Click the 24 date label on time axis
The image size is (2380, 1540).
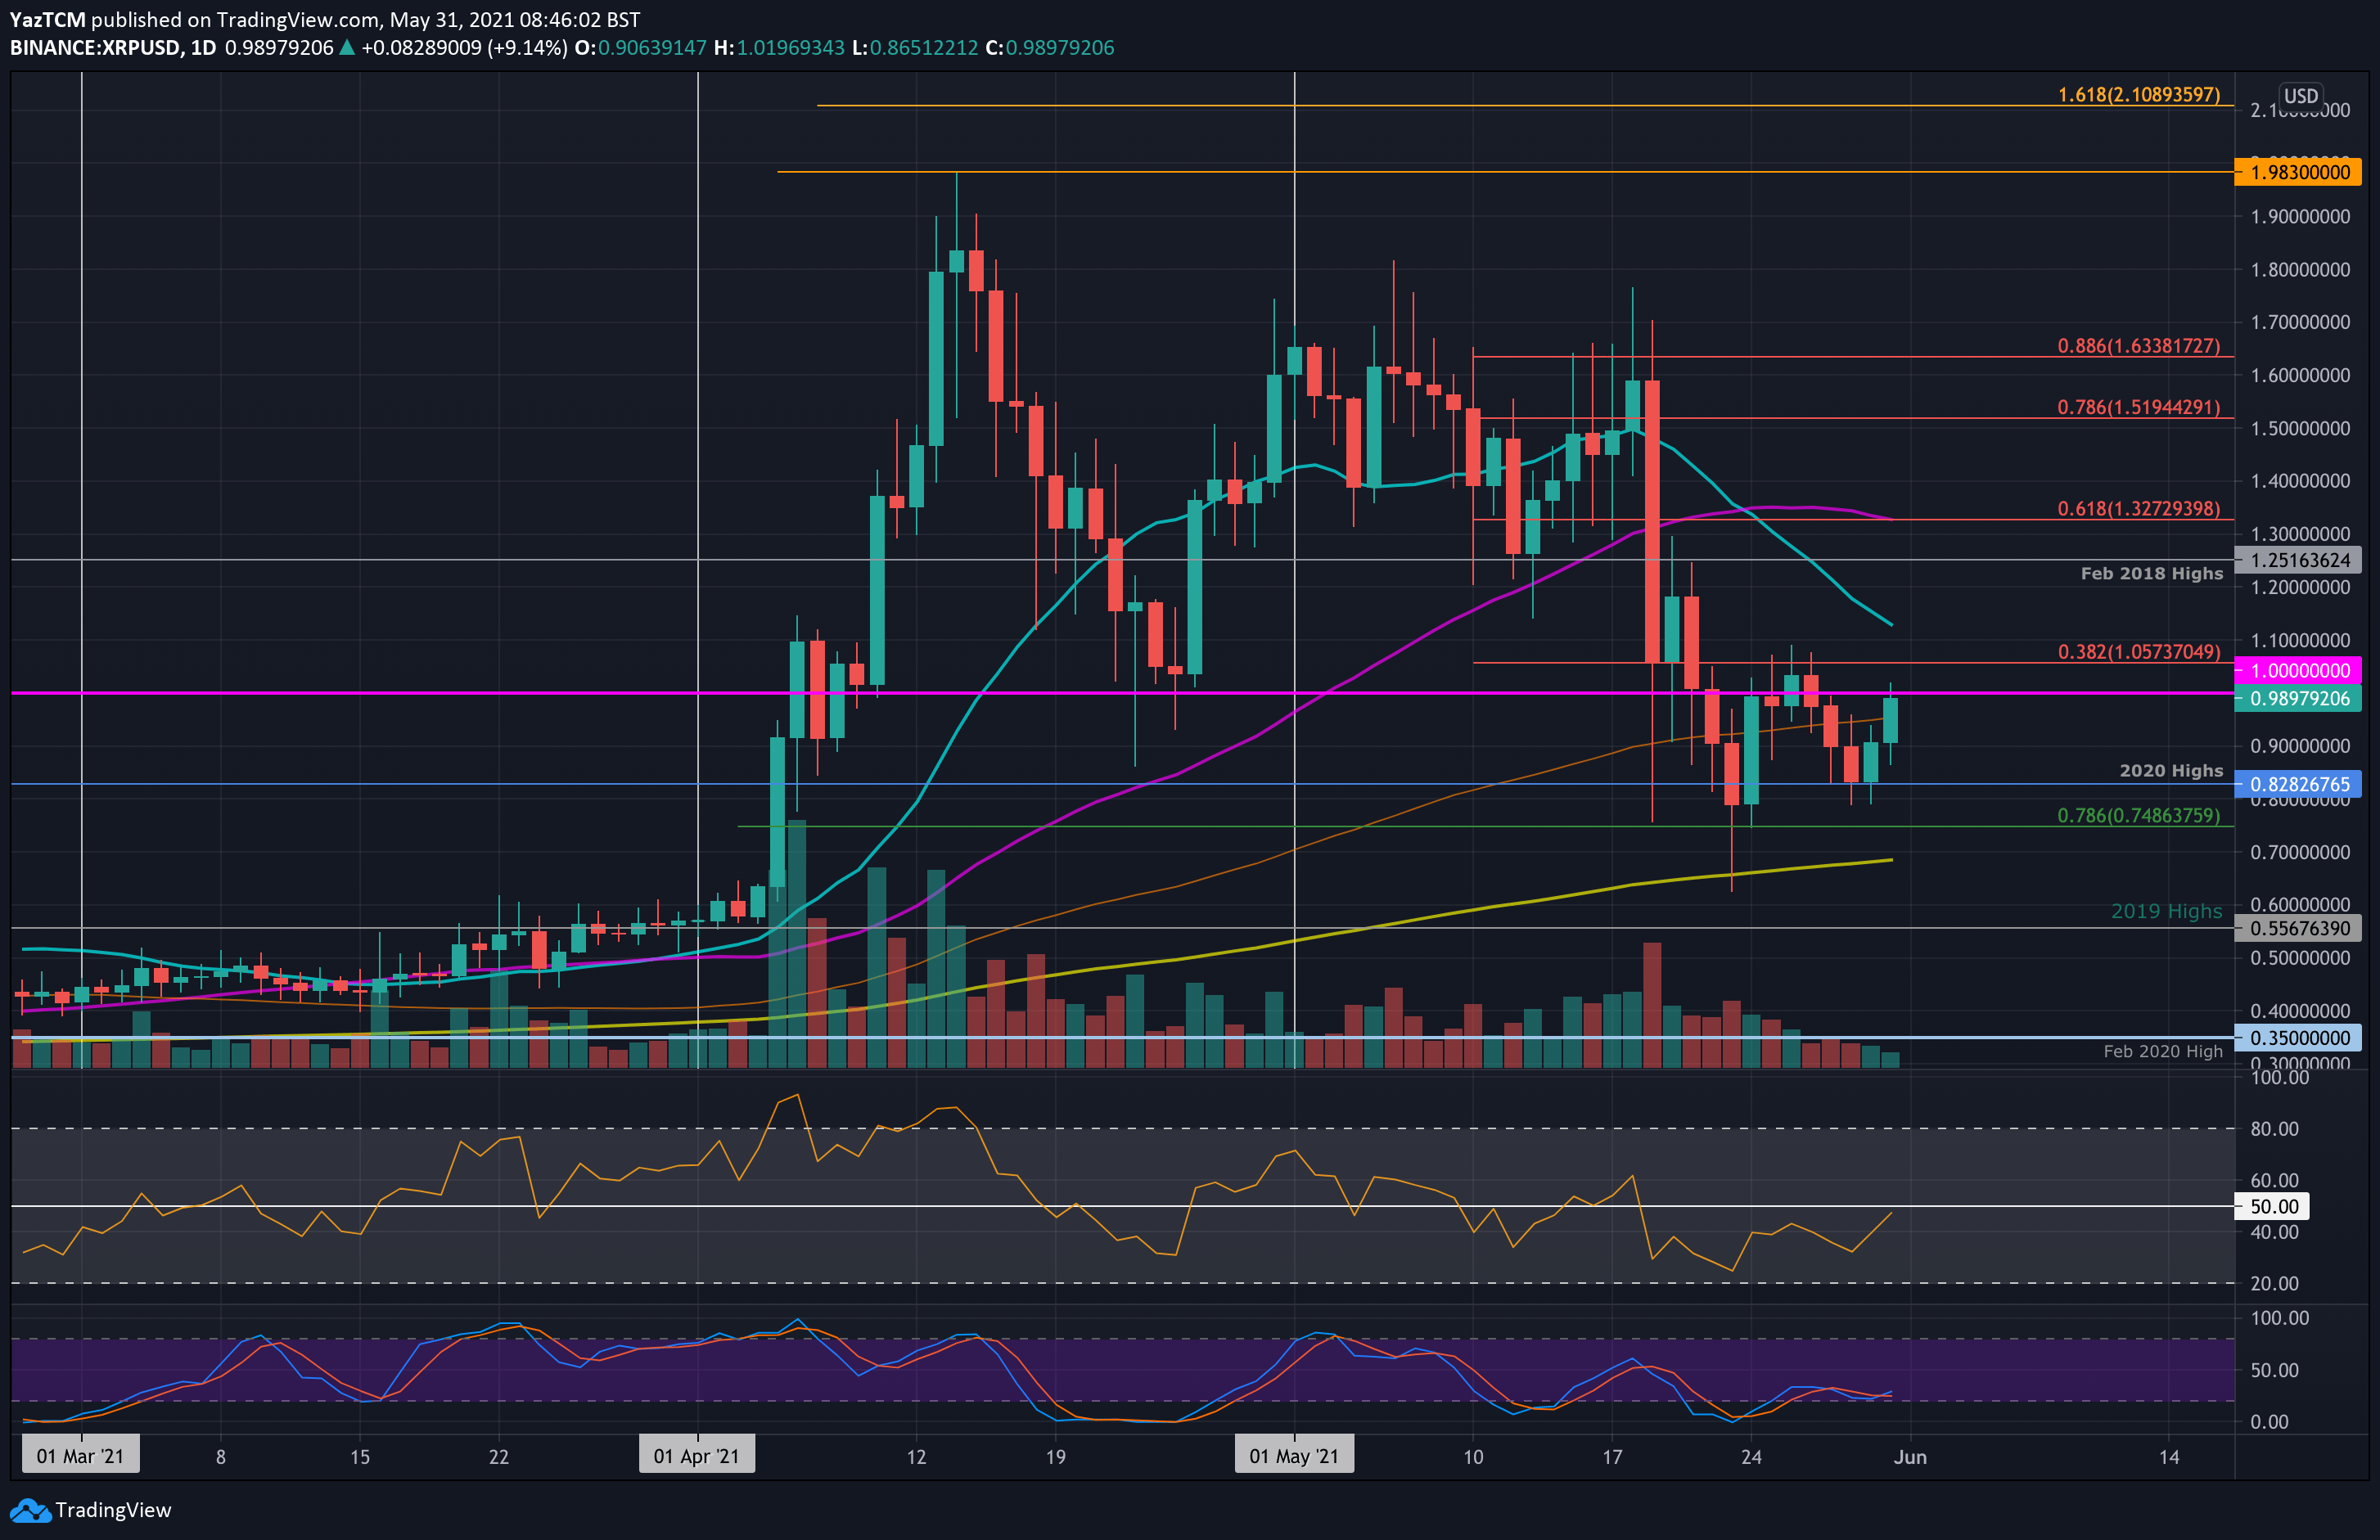tap(1751, 1457)
